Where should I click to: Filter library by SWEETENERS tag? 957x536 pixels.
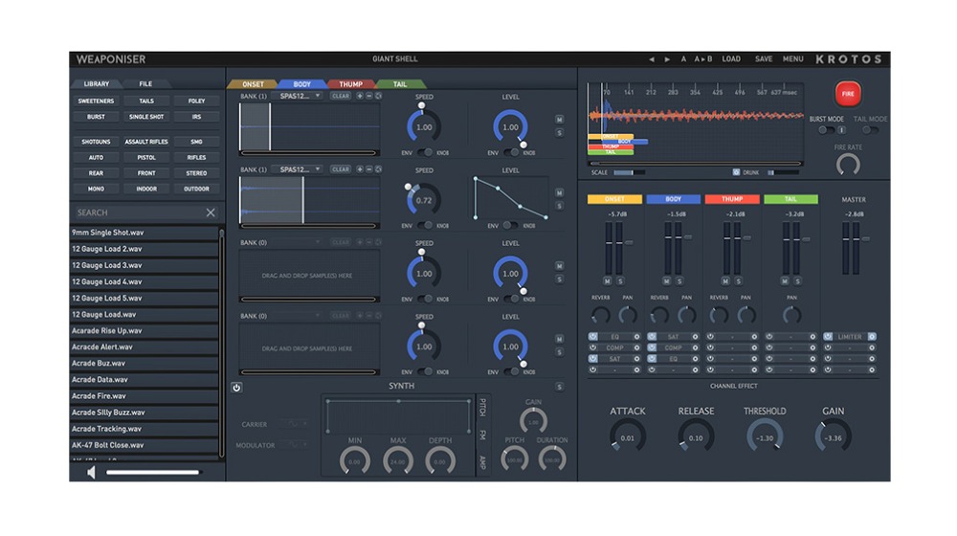tap(96, 100)
